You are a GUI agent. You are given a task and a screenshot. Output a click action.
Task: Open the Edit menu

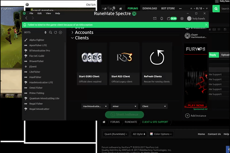coord(39,13)
